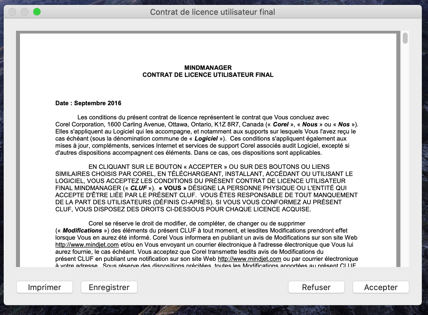This screenshot has width=428, height=315.
Task: Click the 'CONTRAT DE LICENCE UTILISATEUR FINAL' heading
Action: click(208, 75)
